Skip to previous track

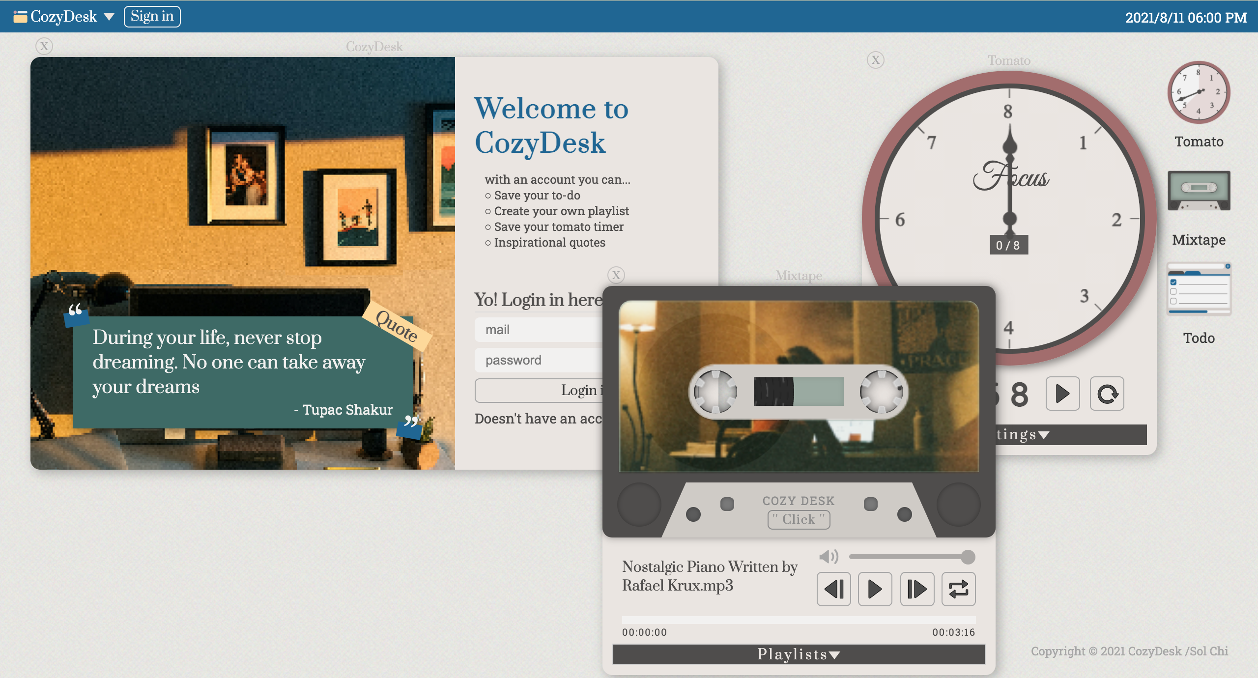834,589
